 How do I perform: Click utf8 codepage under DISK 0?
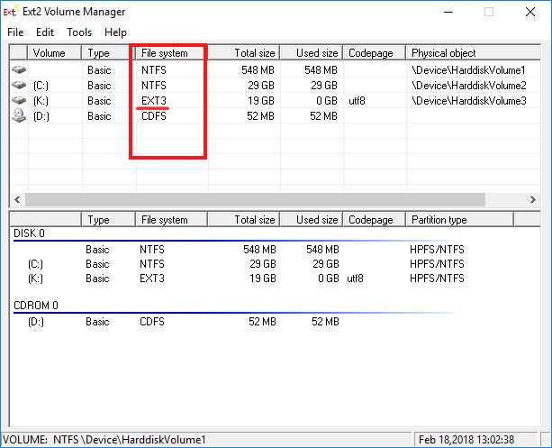[355, 279]
